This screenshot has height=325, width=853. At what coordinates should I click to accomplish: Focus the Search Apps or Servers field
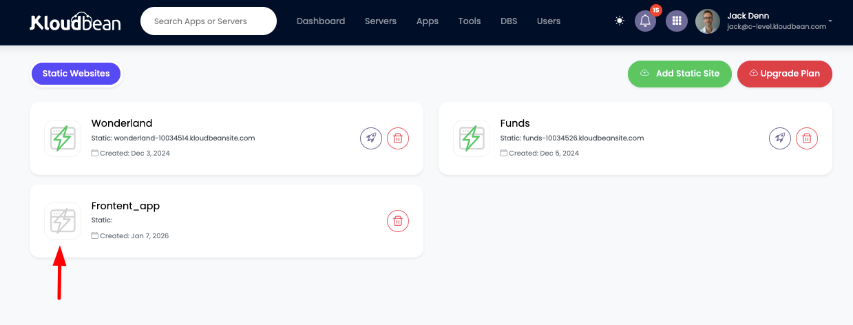click(209, 21)
